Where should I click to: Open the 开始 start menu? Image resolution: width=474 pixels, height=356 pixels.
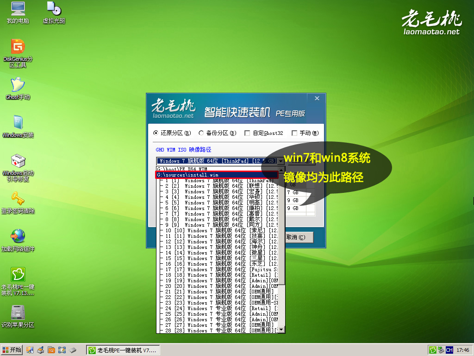tap(12, 350)
